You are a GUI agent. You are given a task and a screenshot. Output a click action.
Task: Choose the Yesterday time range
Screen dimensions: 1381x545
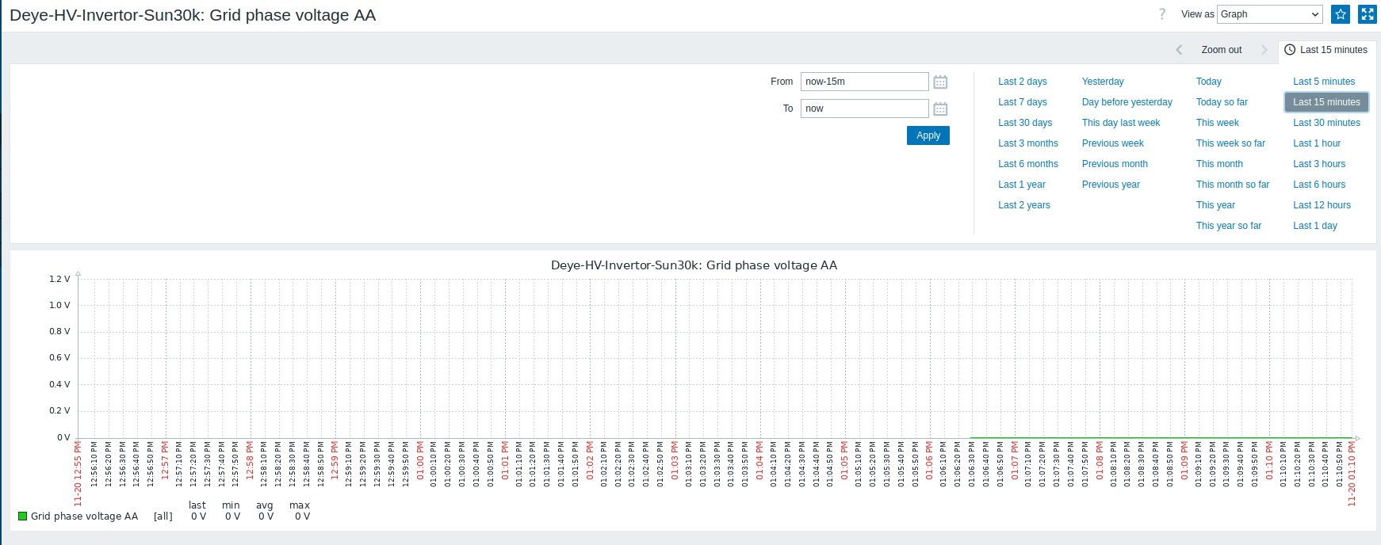1103,82
